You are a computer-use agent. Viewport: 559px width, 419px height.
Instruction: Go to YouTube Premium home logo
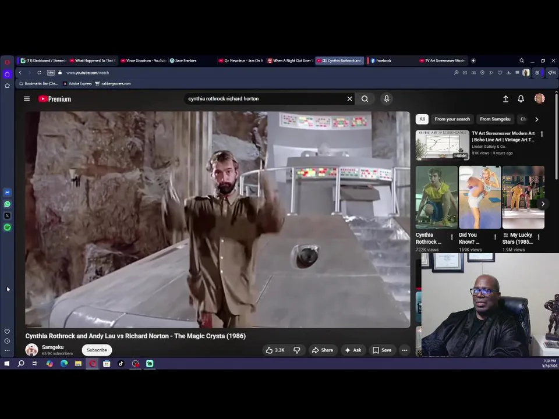point(55,99)
